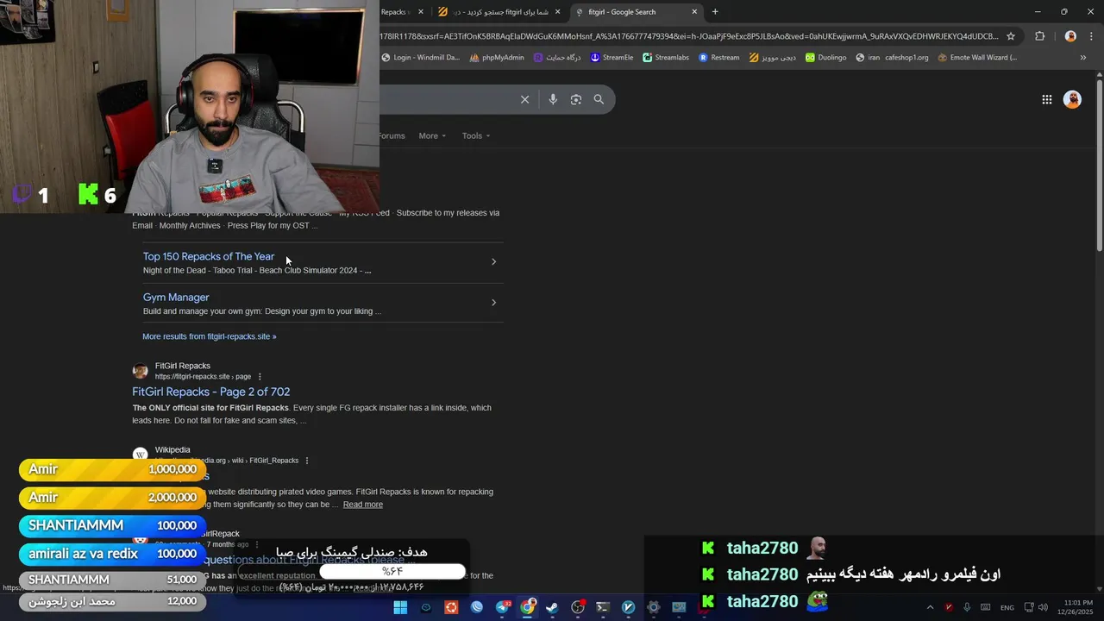Bookmark this page with the star icon
This screenshot has width=1104, height=621.
pos(1011,36)
